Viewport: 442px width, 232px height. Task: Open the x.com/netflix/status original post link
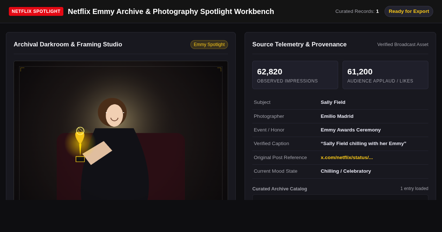point(347,158)
